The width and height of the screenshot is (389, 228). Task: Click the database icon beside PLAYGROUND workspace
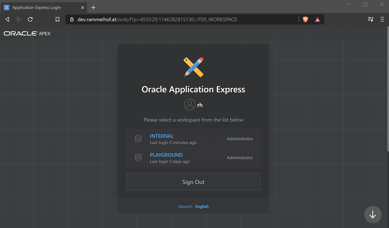(138, 157)
